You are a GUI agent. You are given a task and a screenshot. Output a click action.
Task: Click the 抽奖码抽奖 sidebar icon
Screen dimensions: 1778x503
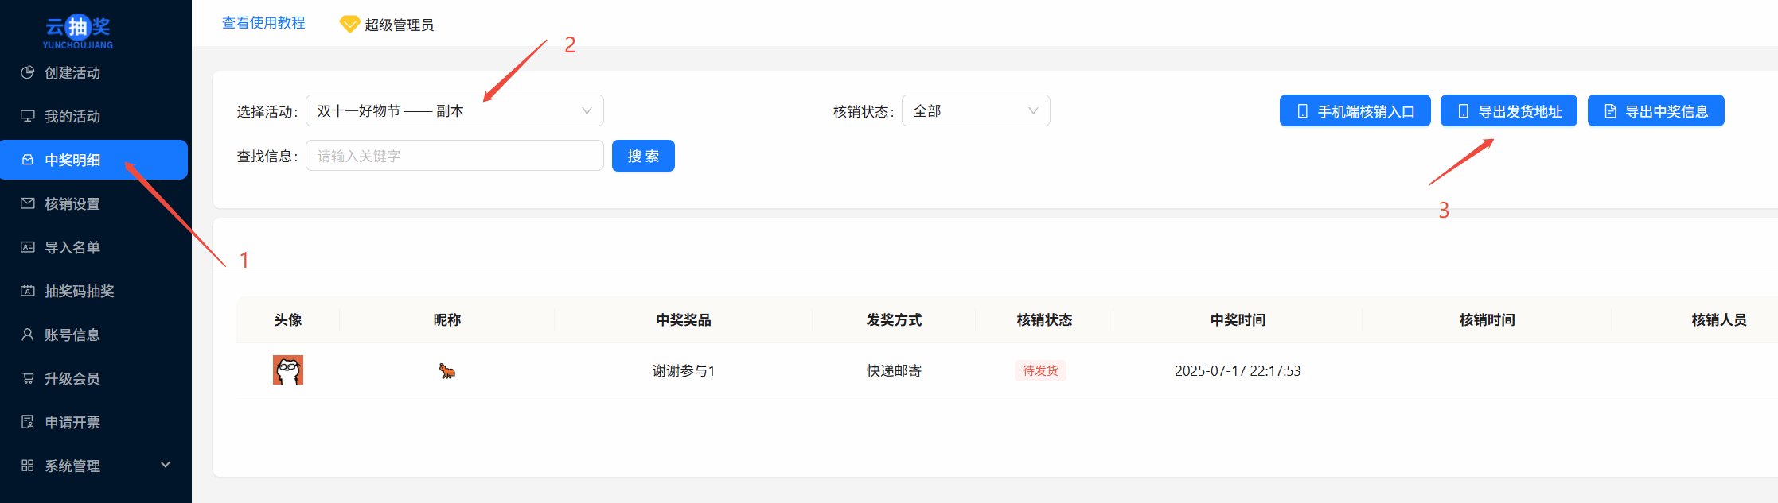pyautogui.click(x=28, y=291)
